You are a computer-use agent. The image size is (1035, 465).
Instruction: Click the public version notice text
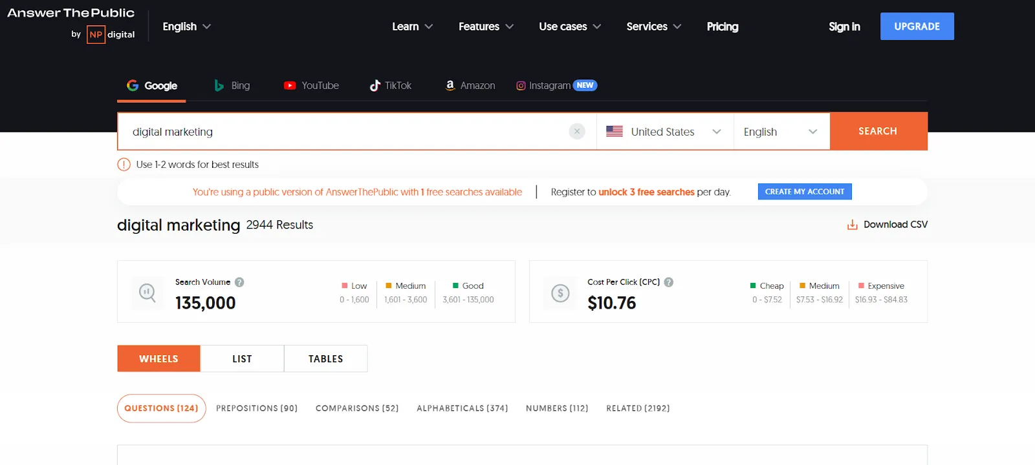coord(357,192)
